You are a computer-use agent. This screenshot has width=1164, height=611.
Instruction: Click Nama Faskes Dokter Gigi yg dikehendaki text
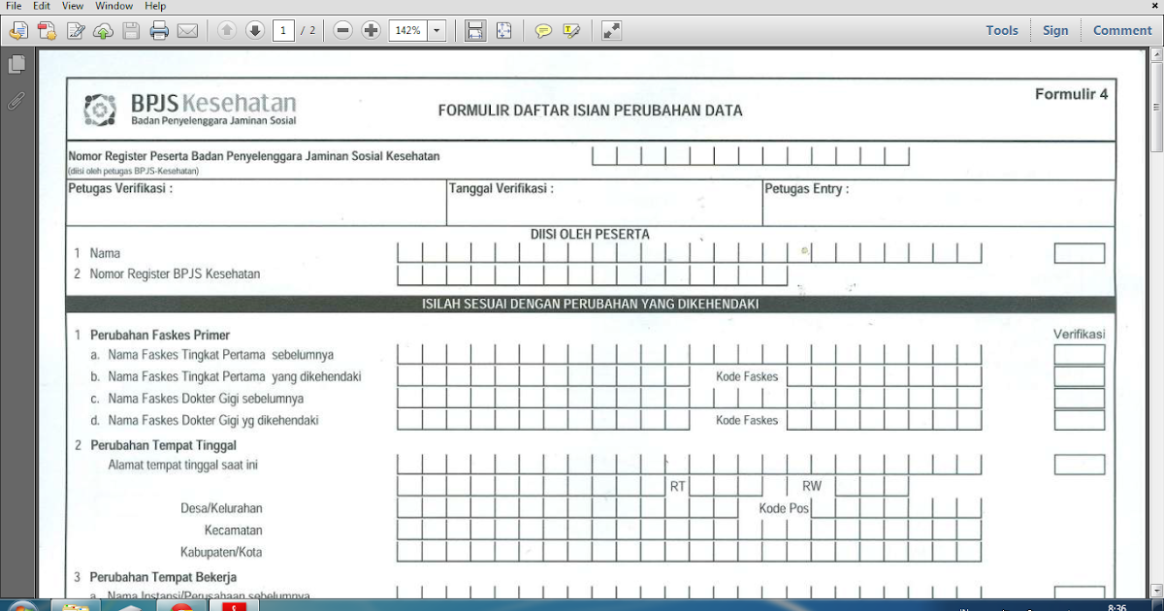point(213,421)
